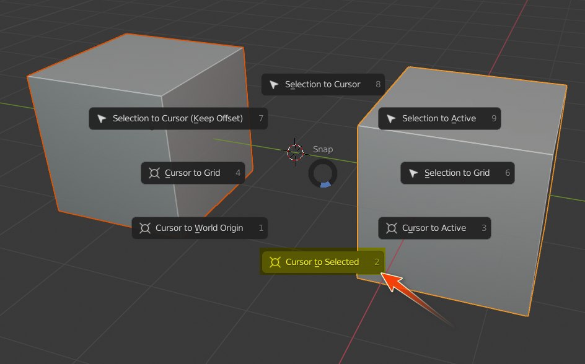Click the highlighted Cursor to Selected
Viewport: 585px width, 364px height.
tap(323, 262)
